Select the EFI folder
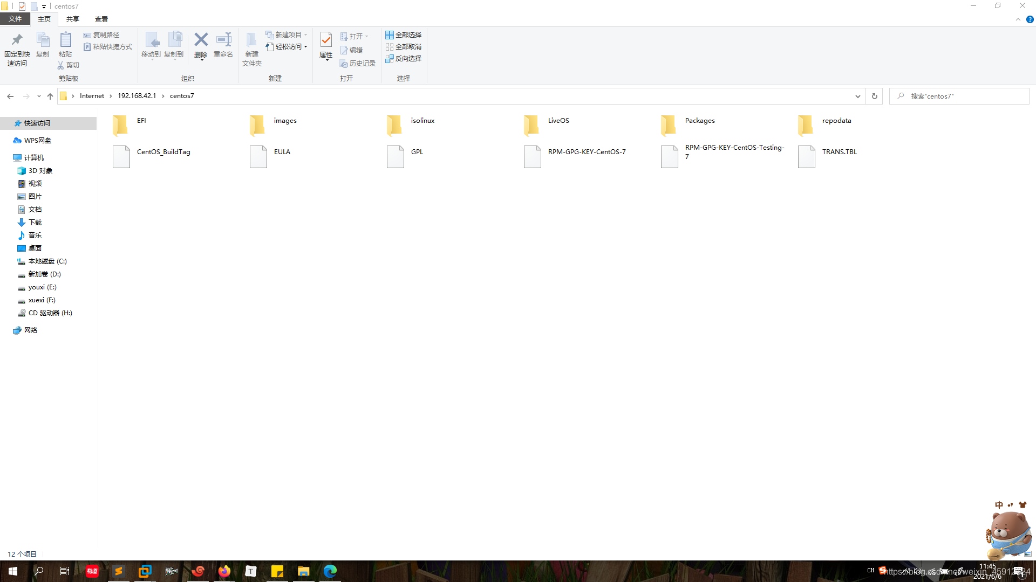This screenshot has width=1036, height=582. point(129,125)
